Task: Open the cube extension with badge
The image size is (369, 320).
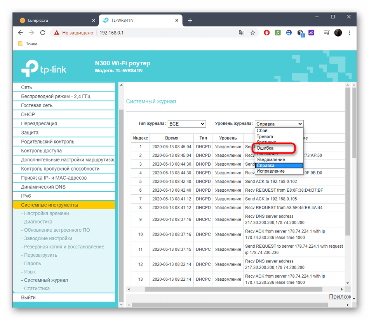Action: coord(301,33)
